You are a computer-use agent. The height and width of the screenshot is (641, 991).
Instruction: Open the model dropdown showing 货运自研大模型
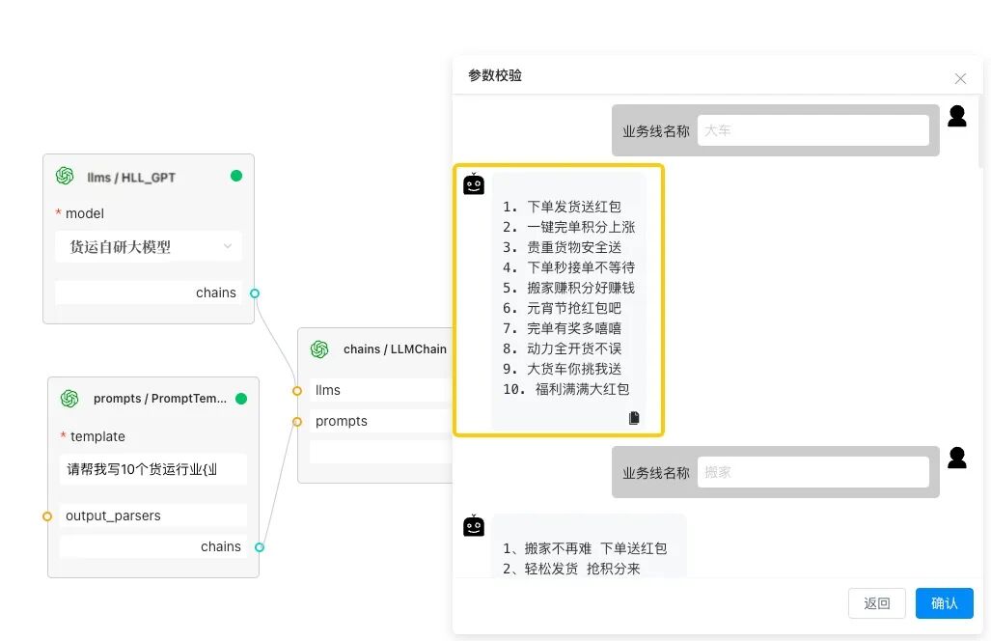coord(149,246)
